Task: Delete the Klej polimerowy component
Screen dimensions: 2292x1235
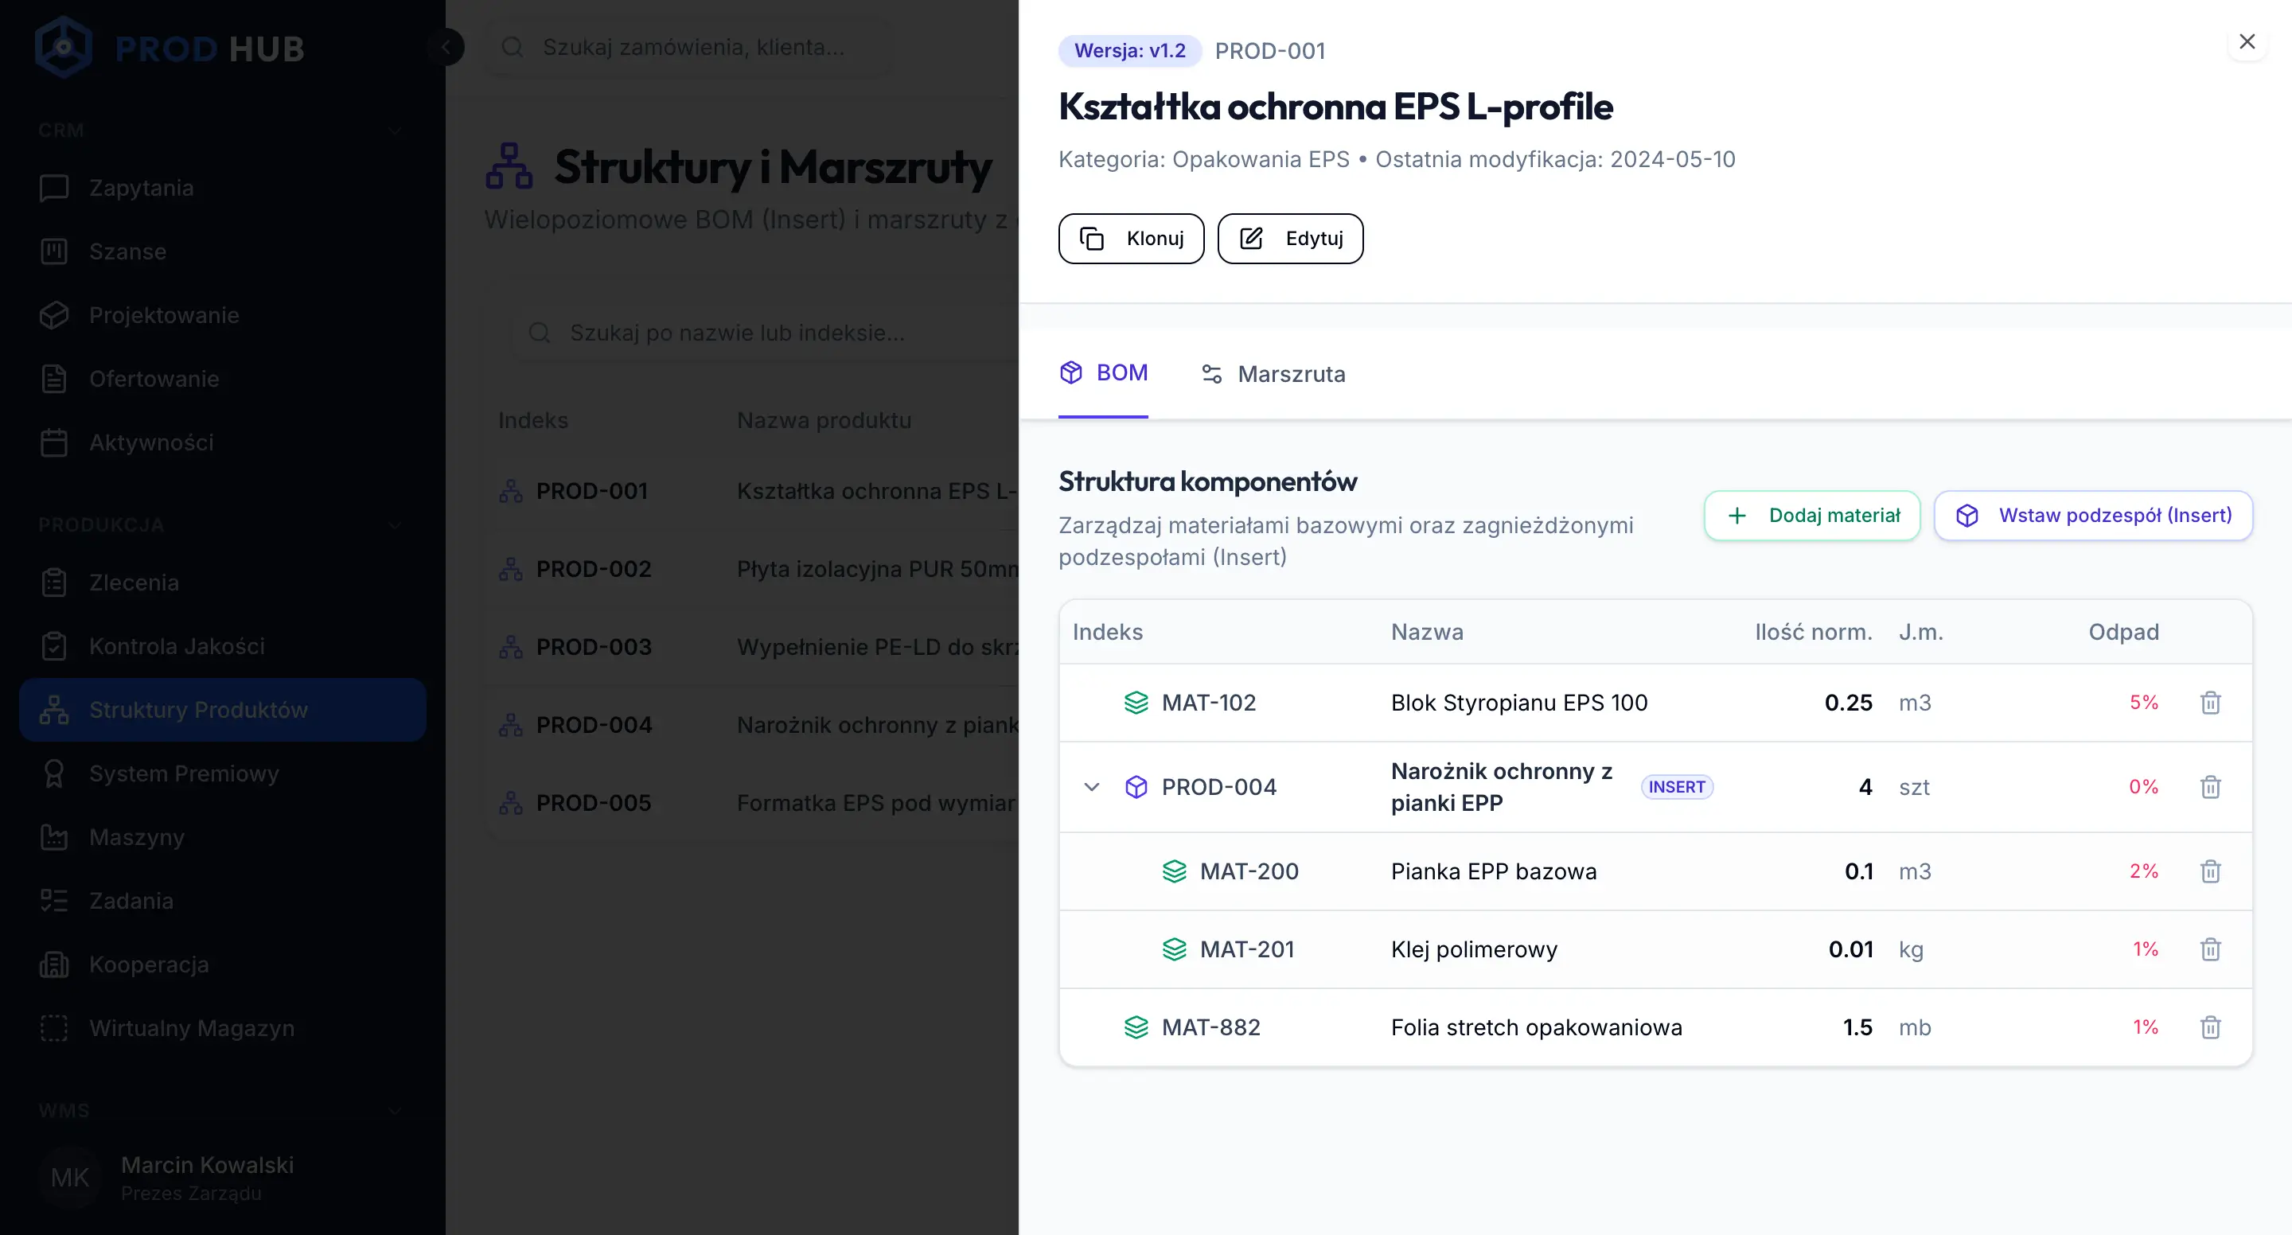Action: (2210, 949)
